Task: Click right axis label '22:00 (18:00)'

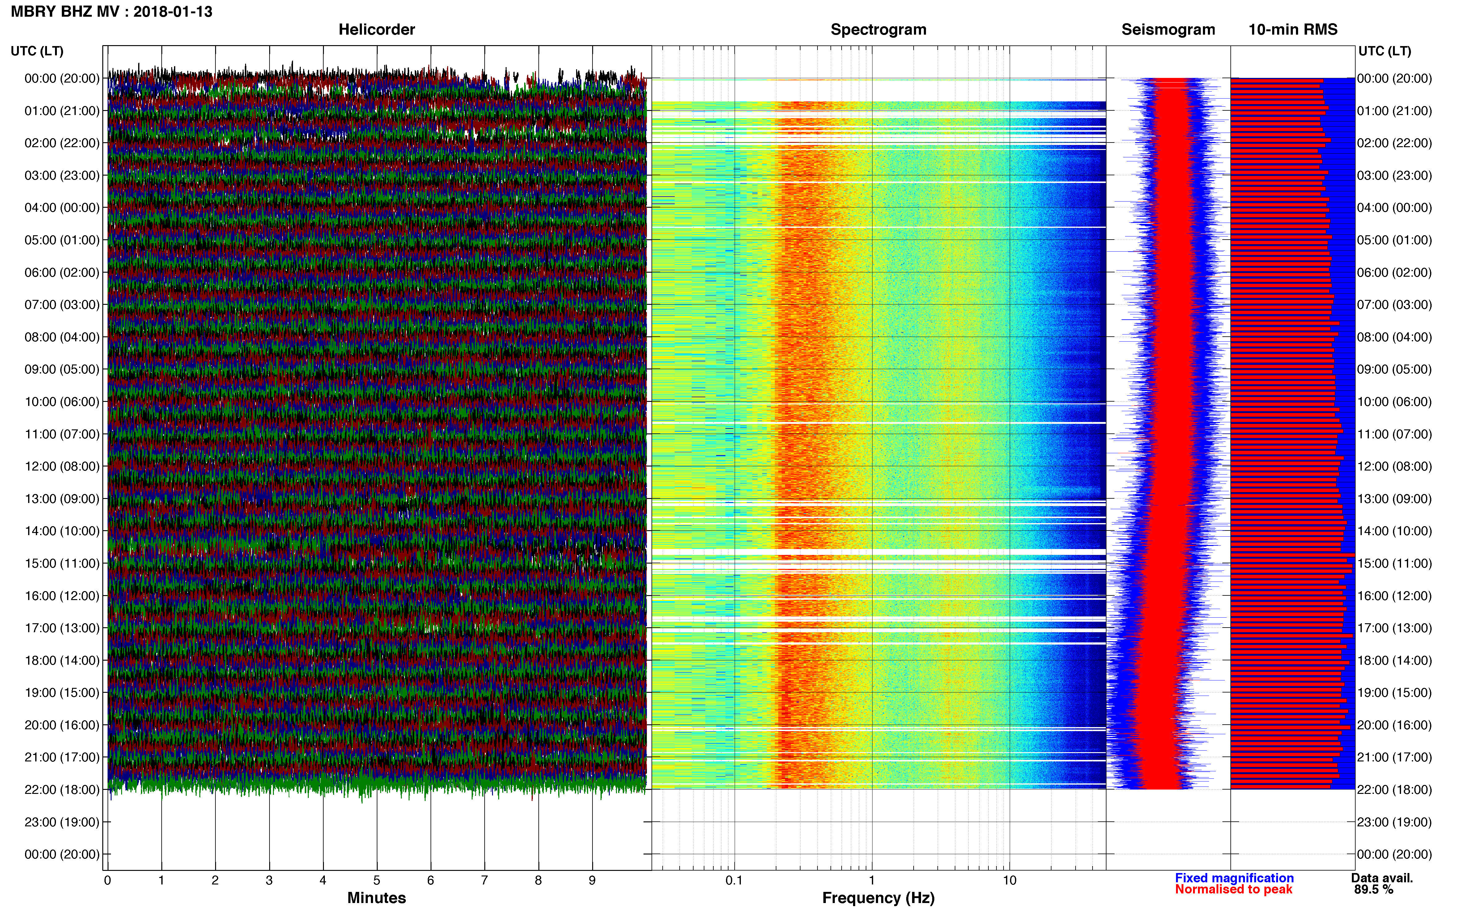Action: pos(1395,789)
